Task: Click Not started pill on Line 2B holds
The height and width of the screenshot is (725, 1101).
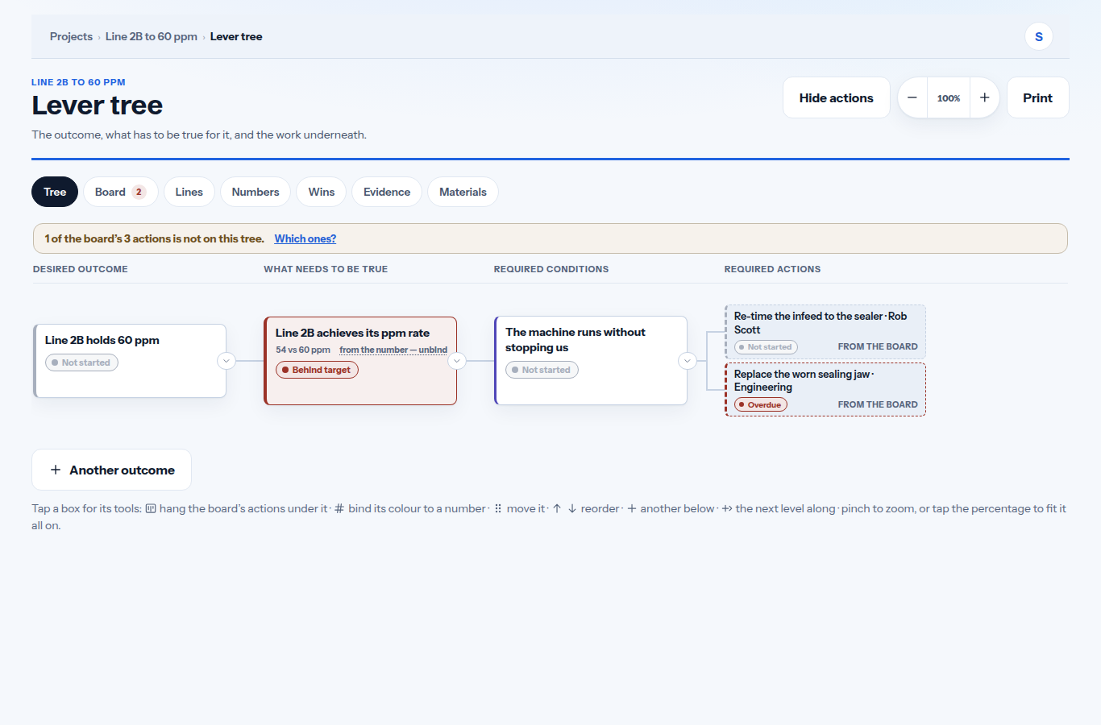Action: (81, 362)
